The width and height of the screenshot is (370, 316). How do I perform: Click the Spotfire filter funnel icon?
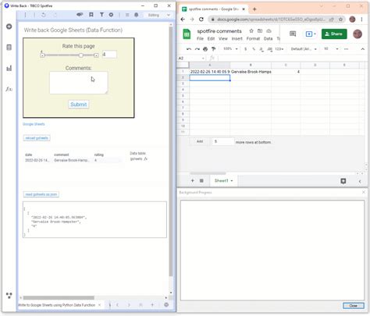point(101,15)
